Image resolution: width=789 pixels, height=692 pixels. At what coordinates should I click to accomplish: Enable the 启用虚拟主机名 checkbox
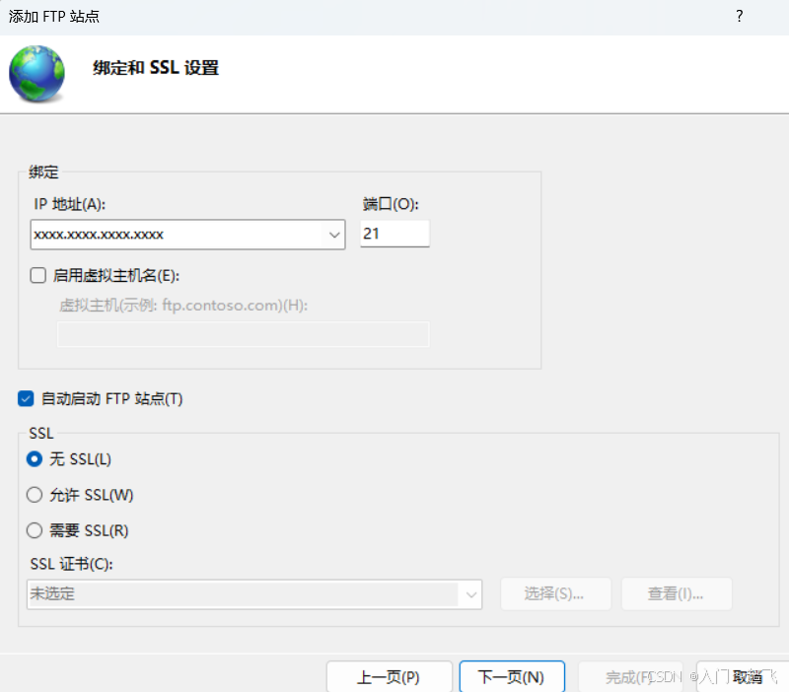click(37, 276)
